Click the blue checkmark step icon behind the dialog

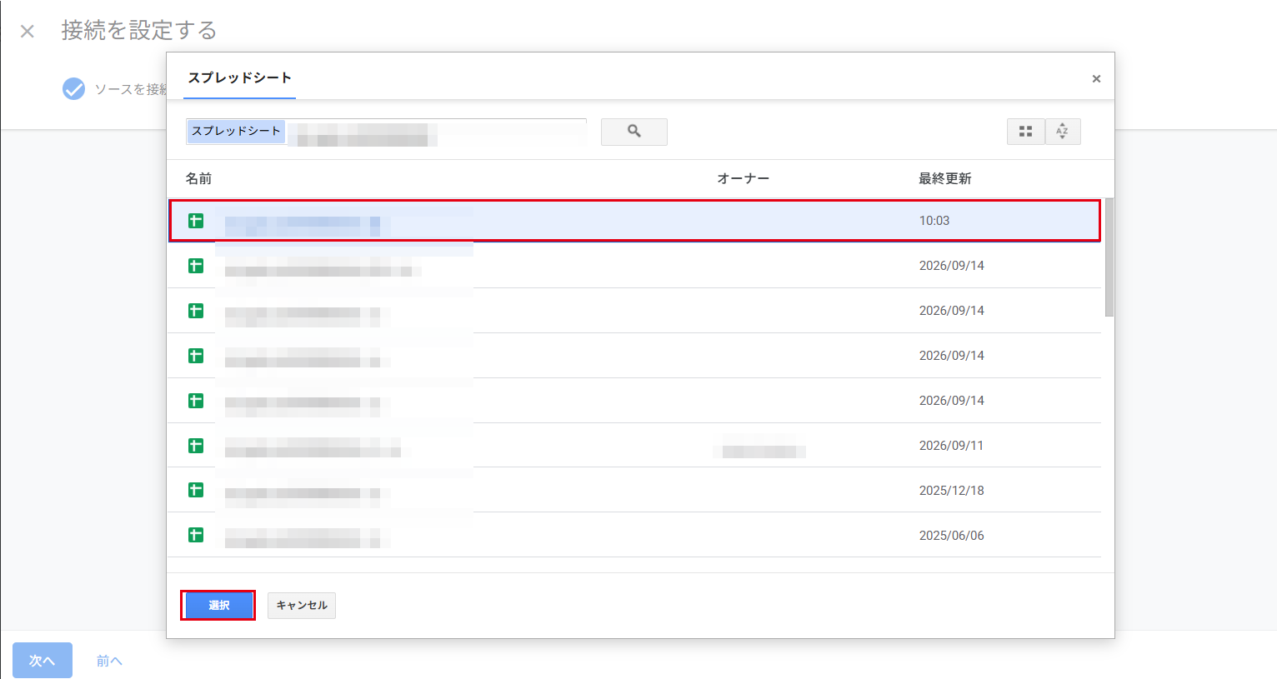(73, 89)
